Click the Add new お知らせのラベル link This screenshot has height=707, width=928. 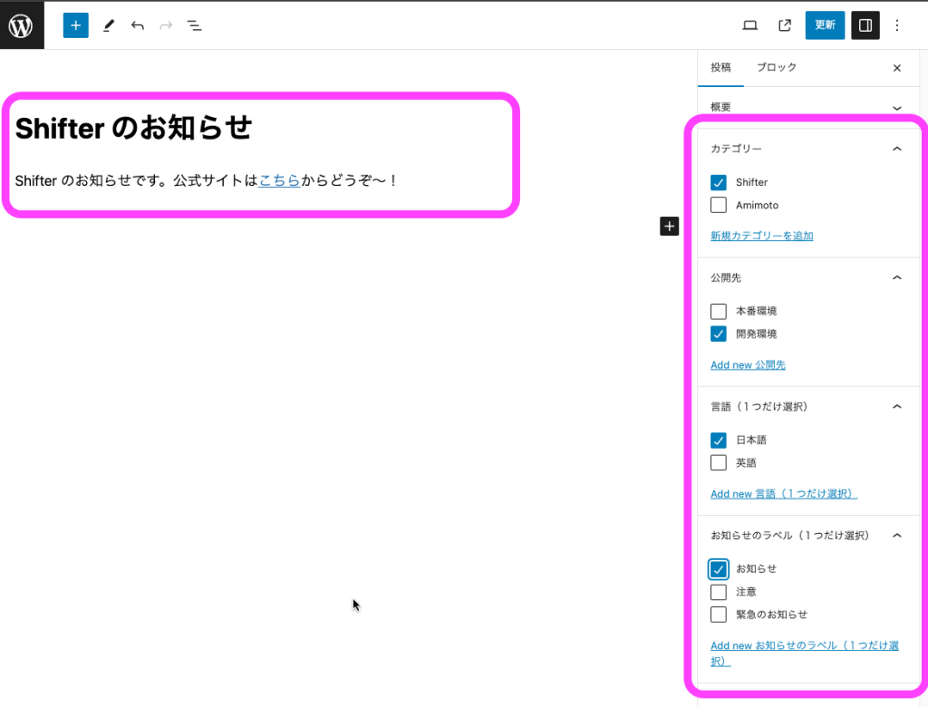click(x=805, y=654)
